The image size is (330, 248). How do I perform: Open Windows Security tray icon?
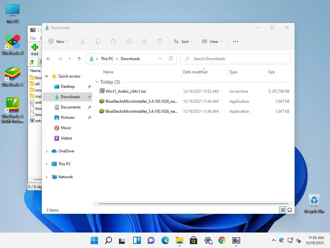tap(281, 240)
